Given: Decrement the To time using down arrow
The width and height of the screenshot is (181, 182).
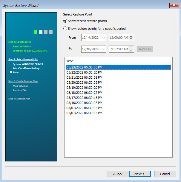Looking at the screenshot, I should click(131, 51).
